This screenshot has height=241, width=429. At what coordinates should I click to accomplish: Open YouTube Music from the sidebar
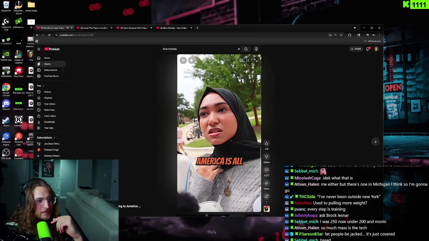click(x=51, y=76)
